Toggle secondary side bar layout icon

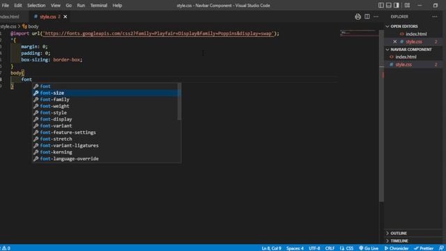pyautogui.click(x=397, y=6)
